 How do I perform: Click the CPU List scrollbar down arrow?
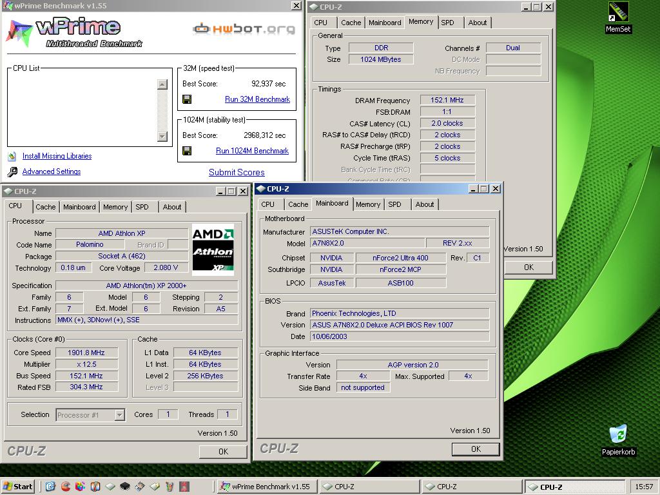click(x=162, y=137)
